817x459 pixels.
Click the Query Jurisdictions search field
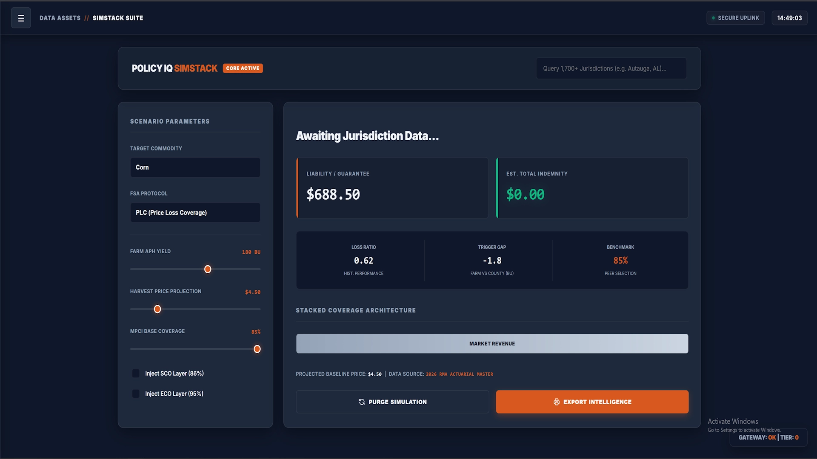coord(611,68)
